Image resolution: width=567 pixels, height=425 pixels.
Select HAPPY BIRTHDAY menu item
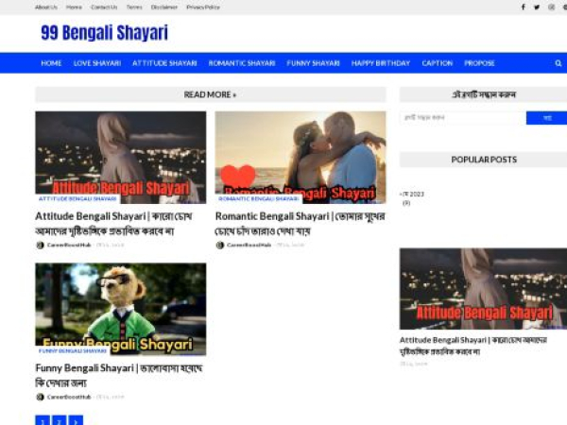click(381, 63)
